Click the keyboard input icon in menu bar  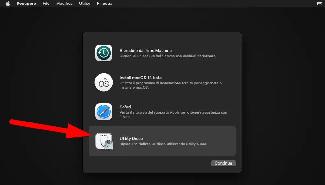coord(320,4)
